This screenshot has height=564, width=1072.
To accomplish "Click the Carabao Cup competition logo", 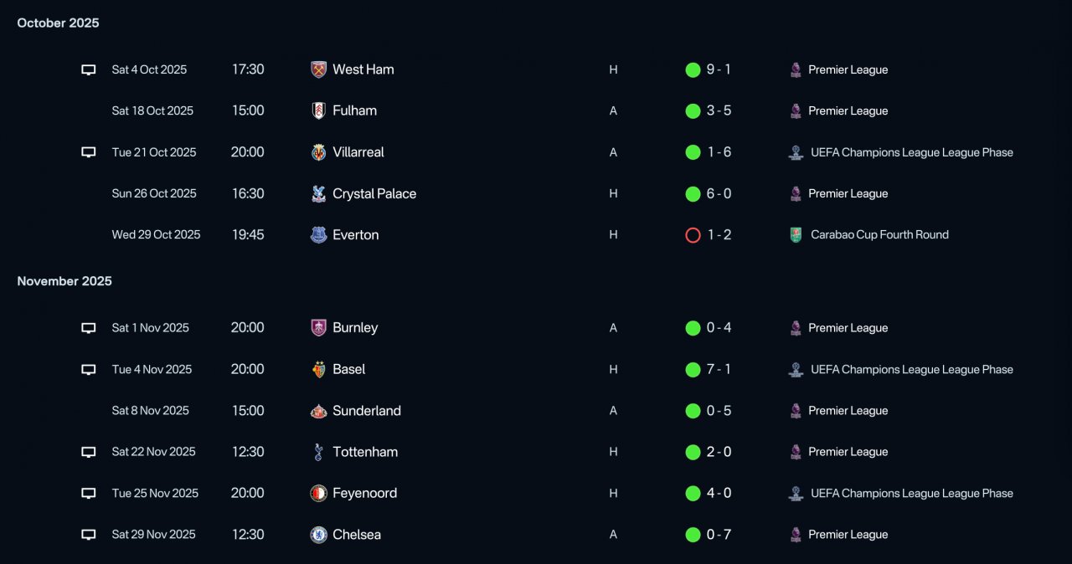I will (796, 235).
